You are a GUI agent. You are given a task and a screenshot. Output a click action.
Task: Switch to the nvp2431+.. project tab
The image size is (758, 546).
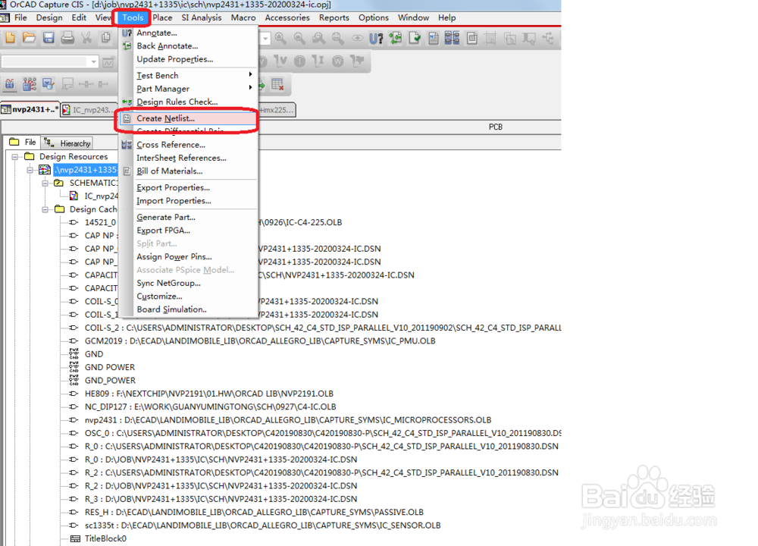pyautogui.click(x=30, y=109)
